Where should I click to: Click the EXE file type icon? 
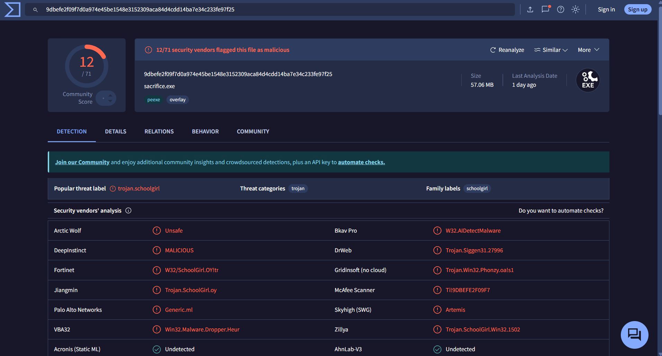pyautogui.click(x=588, y=80)
